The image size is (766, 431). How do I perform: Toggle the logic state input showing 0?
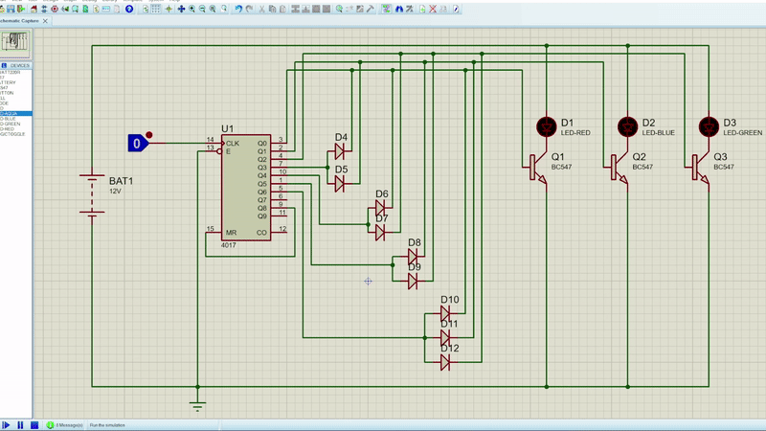[x=137, y=144]
